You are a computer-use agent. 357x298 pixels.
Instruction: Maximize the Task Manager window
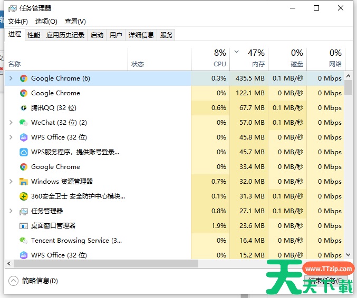[316, 8]
